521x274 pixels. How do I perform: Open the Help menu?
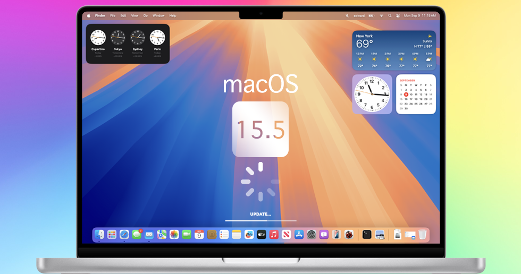(x=173, y=15)
